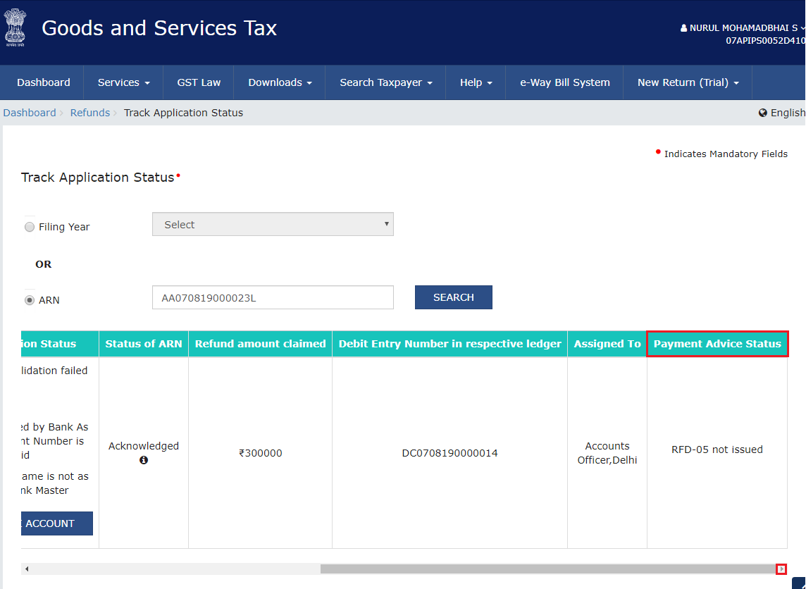Viewport: 806px width, 589px height.
Task: Click the Accounts Officer,Delhi cell
Action: (607, 453)
